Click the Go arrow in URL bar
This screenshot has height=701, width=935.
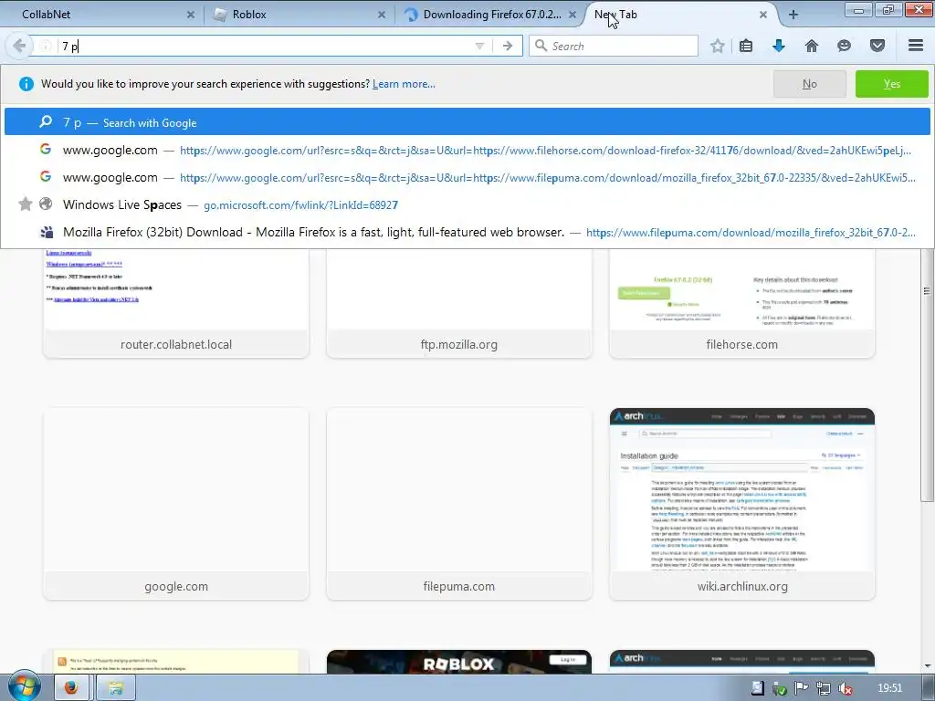[508, 46]
